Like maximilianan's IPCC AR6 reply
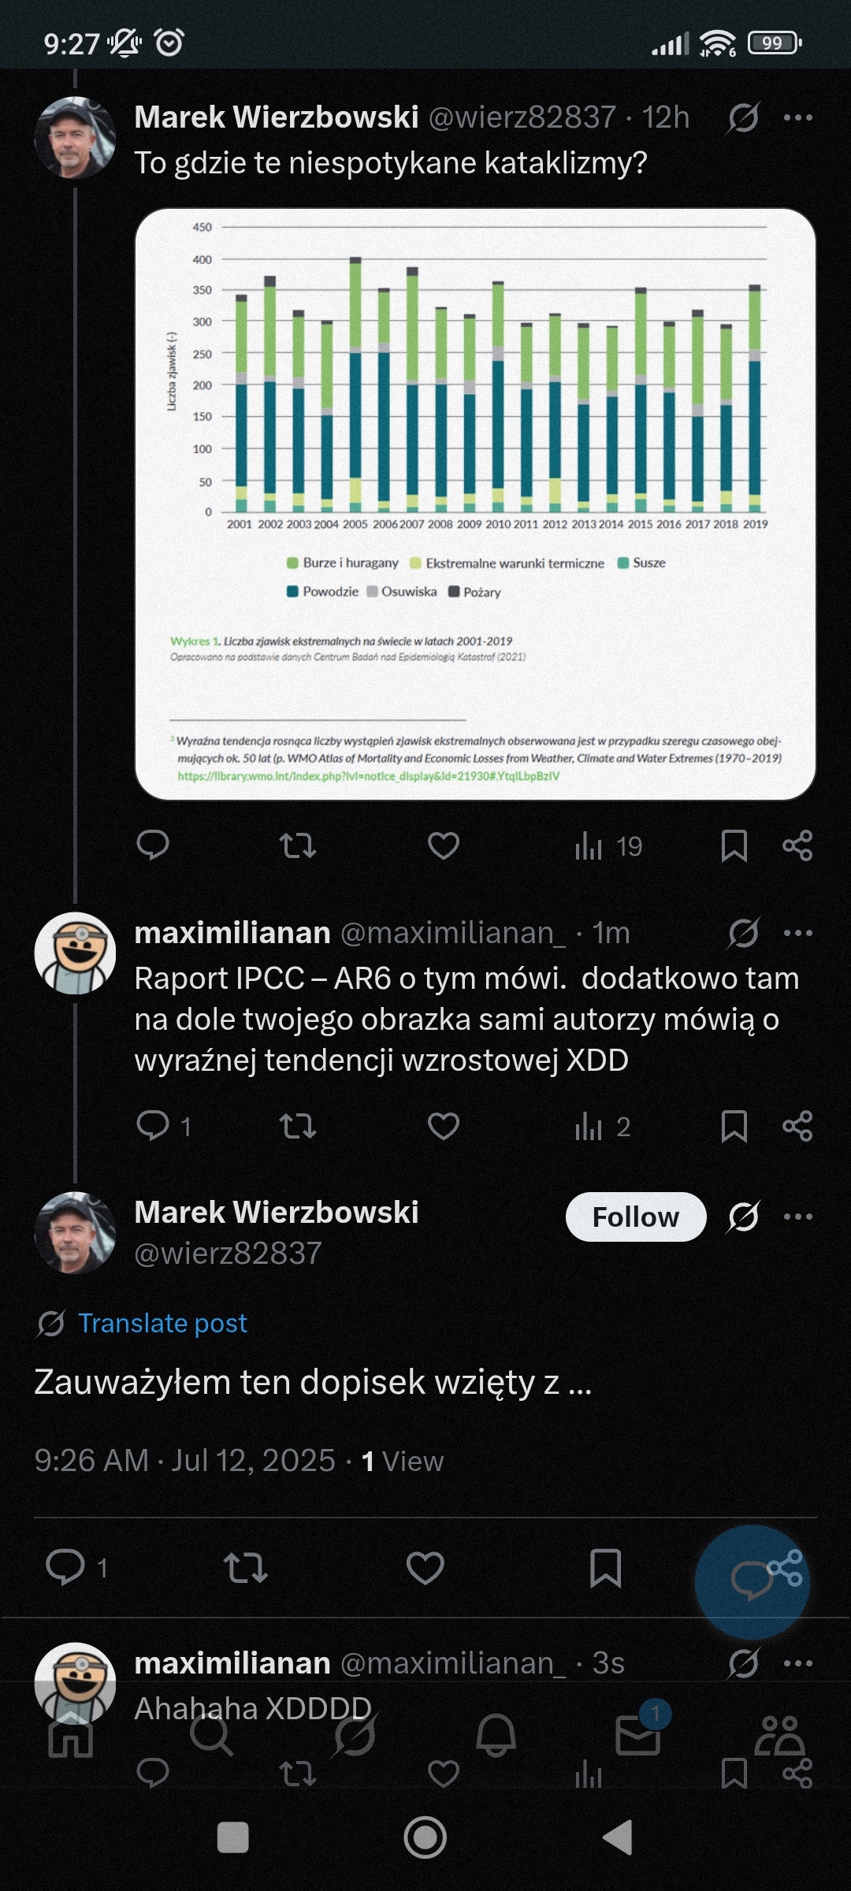Viewport: 851px width, 1891px height. point(443,1126)
